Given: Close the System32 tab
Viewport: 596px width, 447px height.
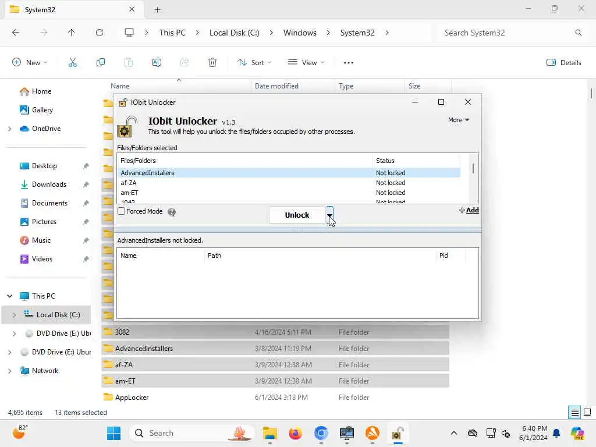Looking at the screenshot, I should 132,9.
